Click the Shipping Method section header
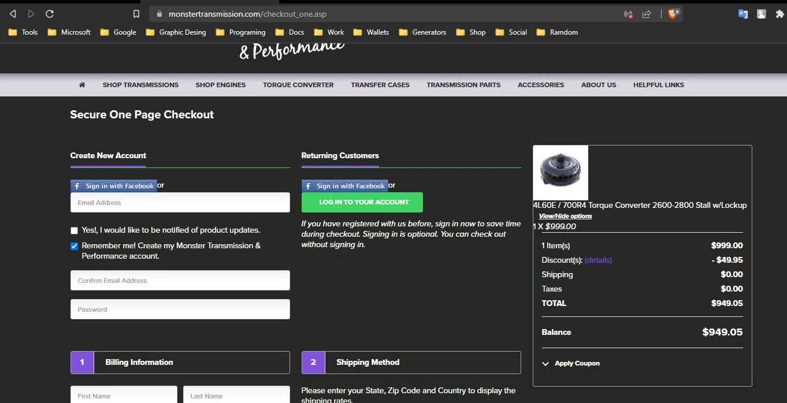This screenshot has width=787, height=403. (411, 363)
